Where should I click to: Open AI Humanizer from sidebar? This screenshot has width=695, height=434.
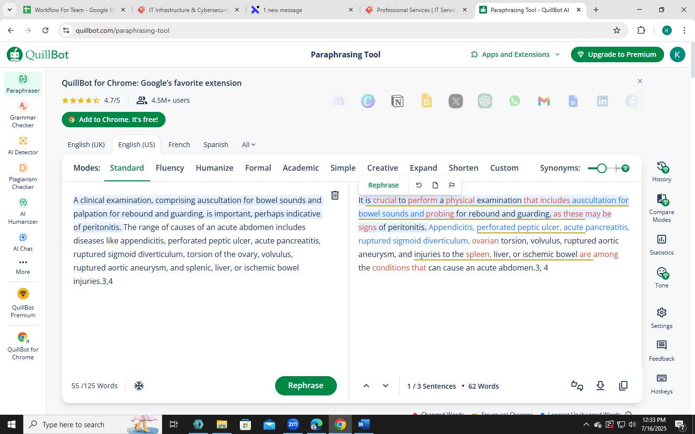[23, 211]
